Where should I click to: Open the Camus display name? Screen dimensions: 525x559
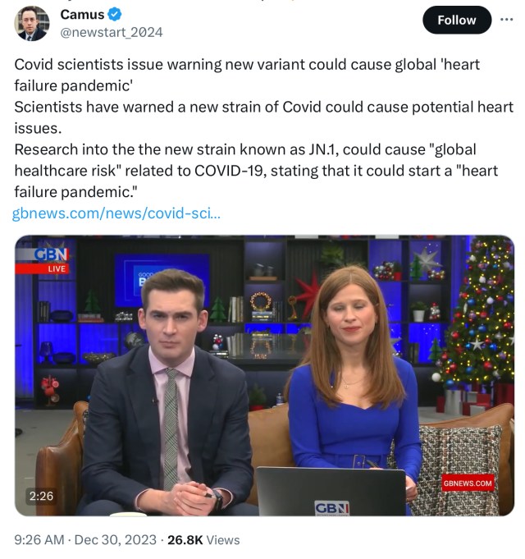pyautogui.click(x=82, y=15)
